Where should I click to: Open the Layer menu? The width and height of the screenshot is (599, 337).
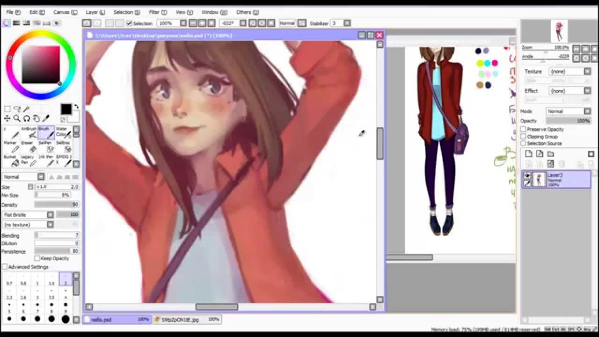[95, 12]
